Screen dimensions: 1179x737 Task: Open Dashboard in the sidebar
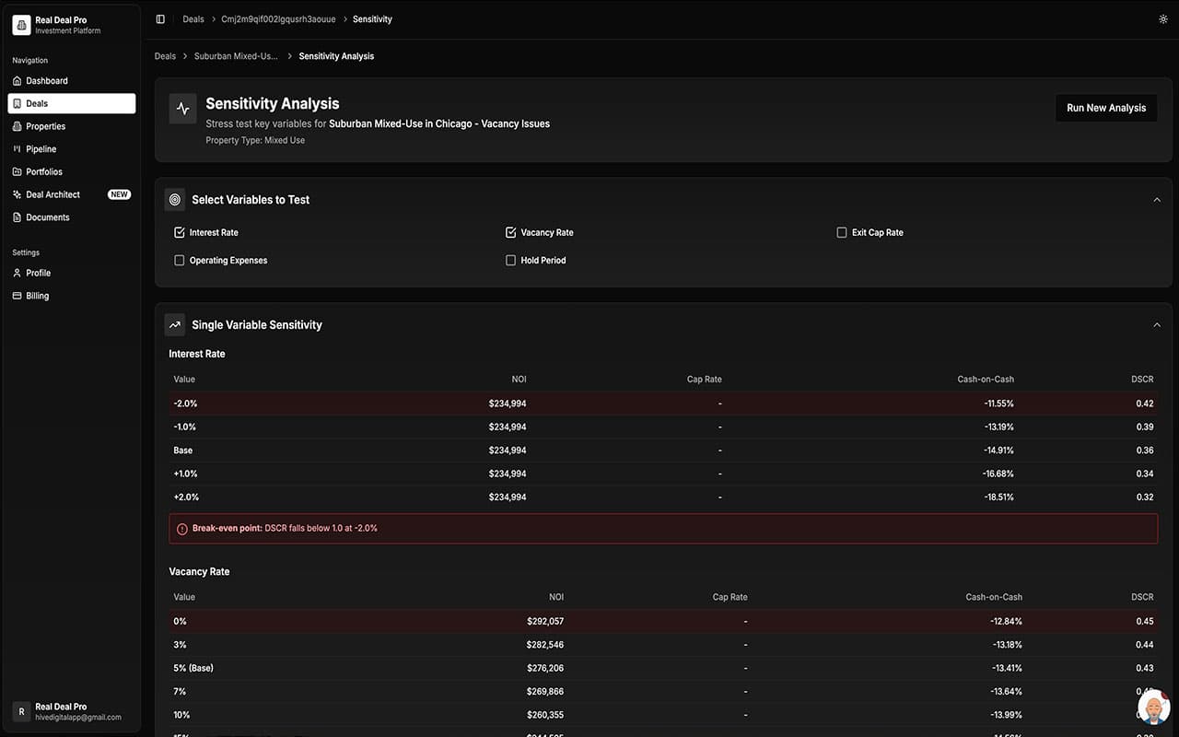pyautogui.click(x=47, y=81)
